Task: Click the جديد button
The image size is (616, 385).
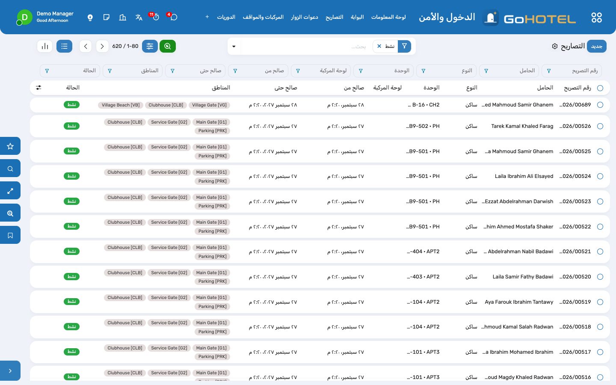Action: click(x=597, y=46)
